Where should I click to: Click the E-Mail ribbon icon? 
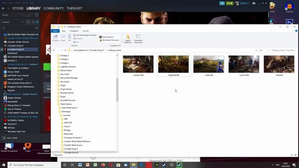click(63, 38)
